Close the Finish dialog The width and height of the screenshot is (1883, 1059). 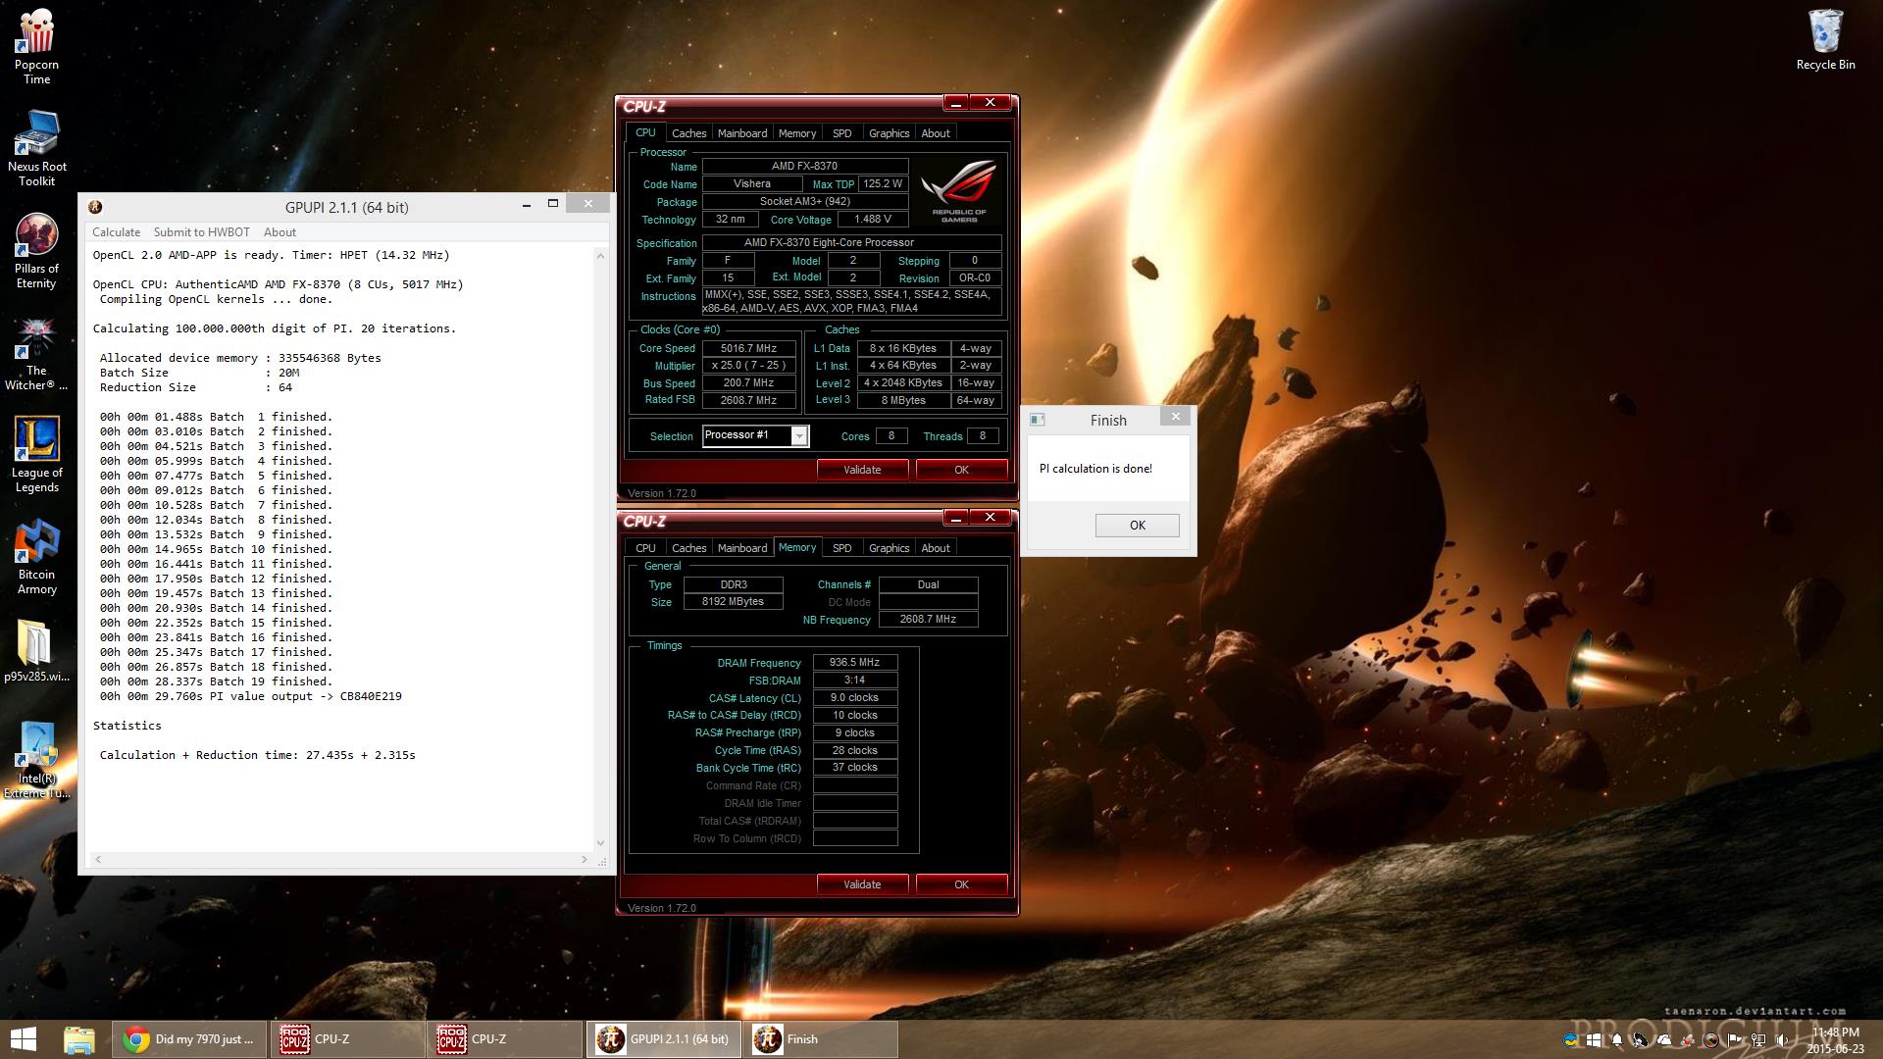point(1175,417)
